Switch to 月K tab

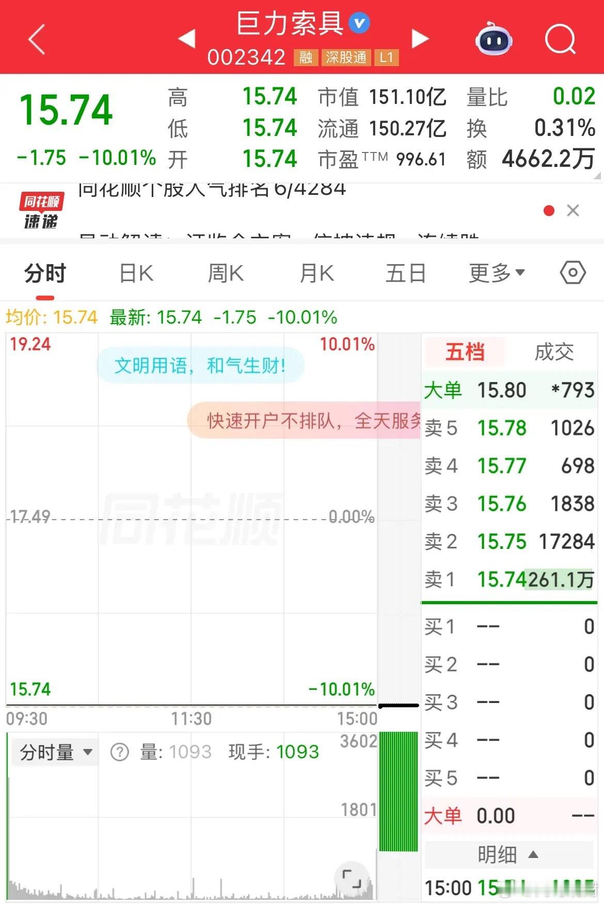(317, 273)
